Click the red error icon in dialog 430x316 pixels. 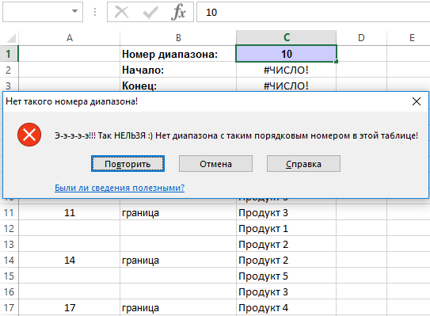29,135
